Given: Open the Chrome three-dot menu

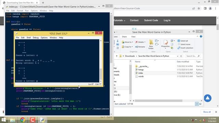Looking at the screenshot, I should (x=216, y=8).
